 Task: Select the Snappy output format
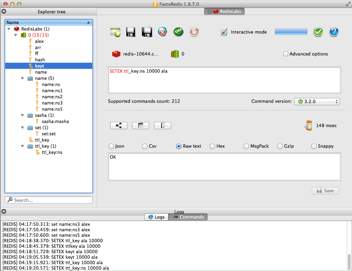314,146
